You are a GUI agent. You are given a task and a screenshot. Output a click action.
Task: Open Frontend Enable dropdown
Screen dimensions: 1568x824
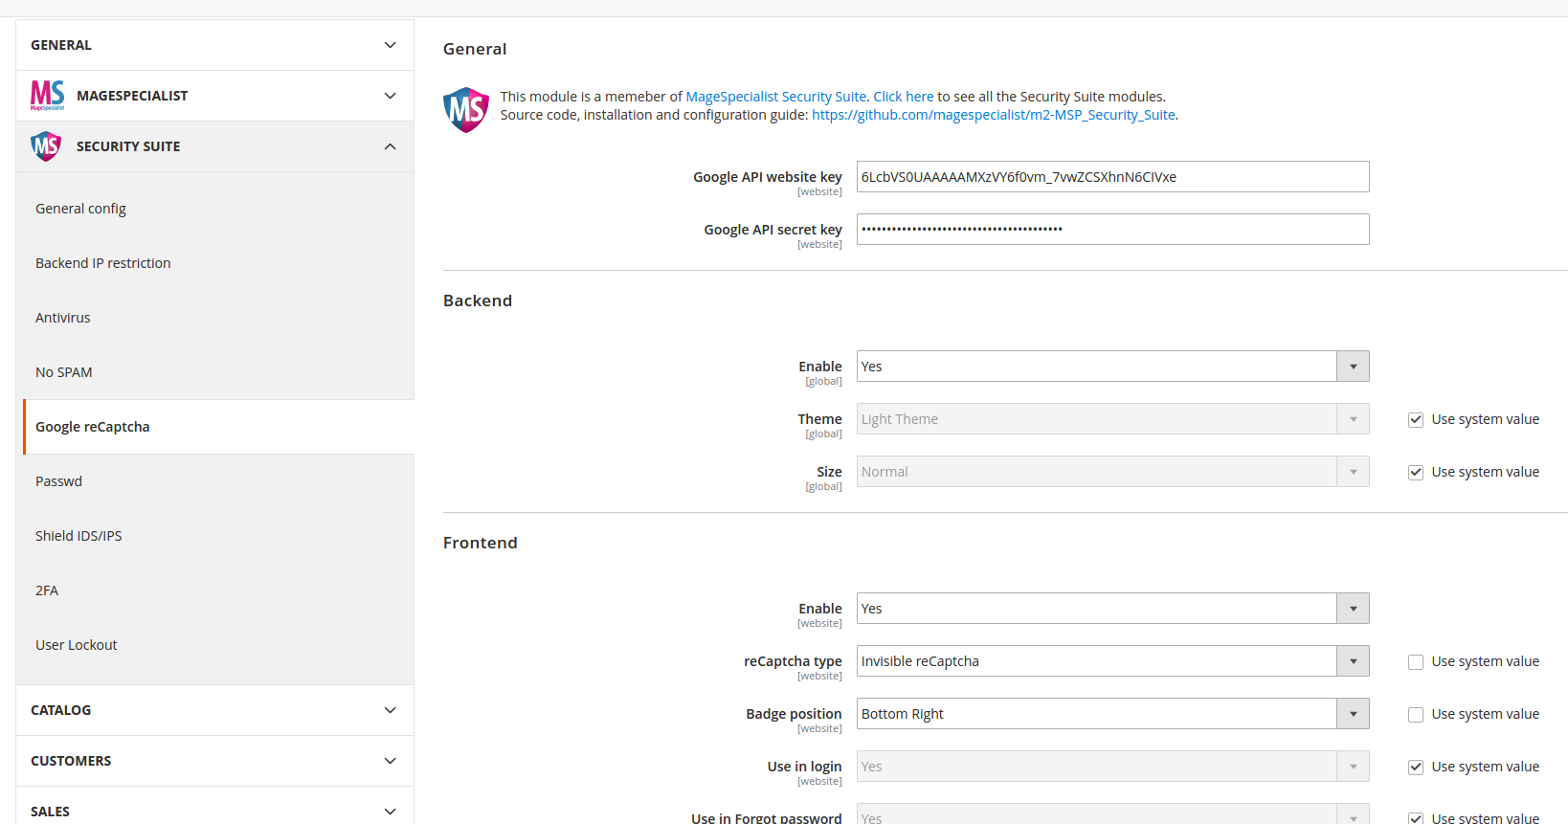[x=1112, y=609]
